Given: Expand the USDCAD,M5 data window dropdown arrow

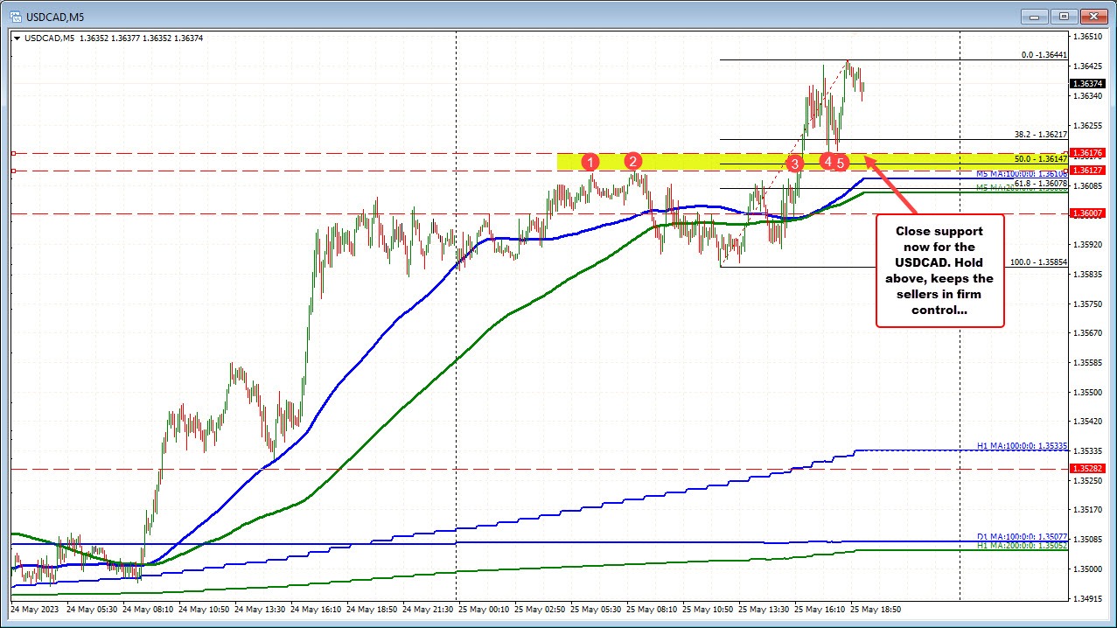Looking at the screenshot, I should 16,38.
